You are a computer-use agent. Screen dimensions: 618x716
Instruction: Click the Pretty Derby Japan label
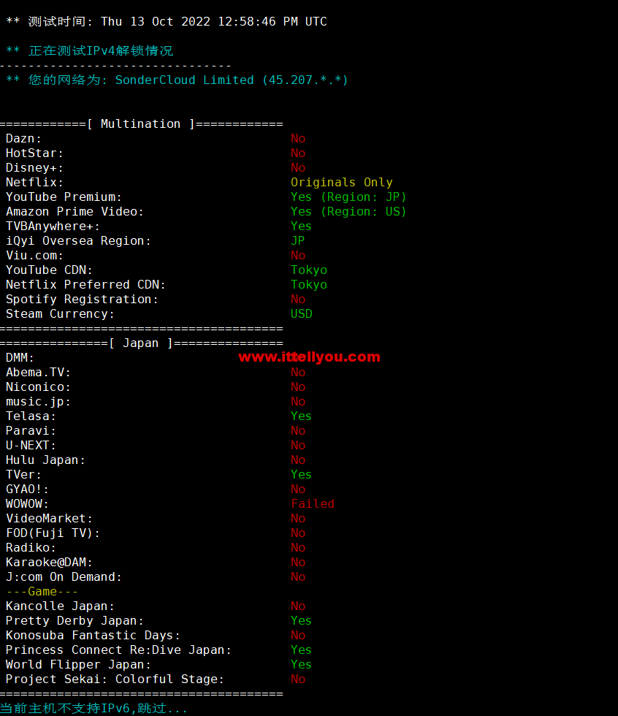[x=75, y=620]
